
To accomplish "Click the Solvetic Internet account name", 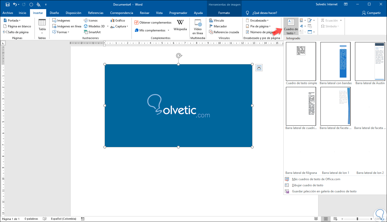I will tap(327, 4).
